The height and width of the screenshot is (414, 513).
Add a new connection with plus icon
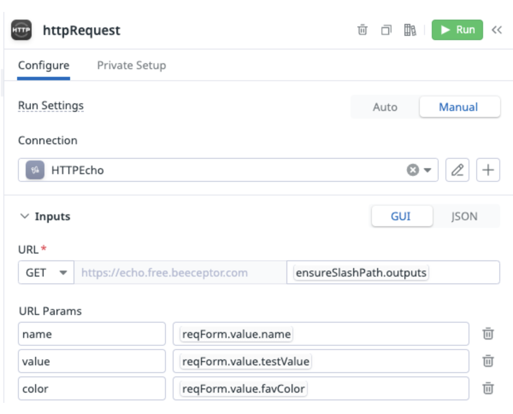pyautogui.click(x=488, y=169)
